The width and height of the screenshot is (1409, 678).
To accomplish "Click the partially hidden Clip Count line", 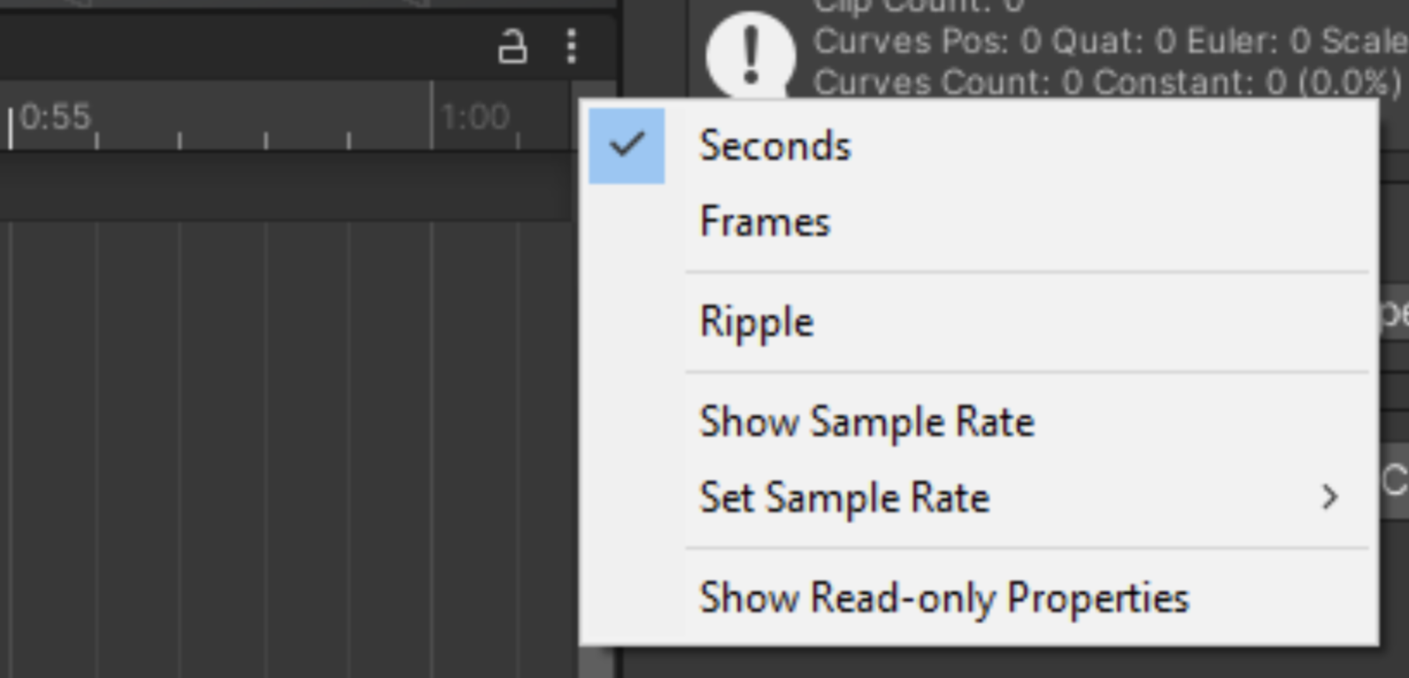I will [918, 5].
